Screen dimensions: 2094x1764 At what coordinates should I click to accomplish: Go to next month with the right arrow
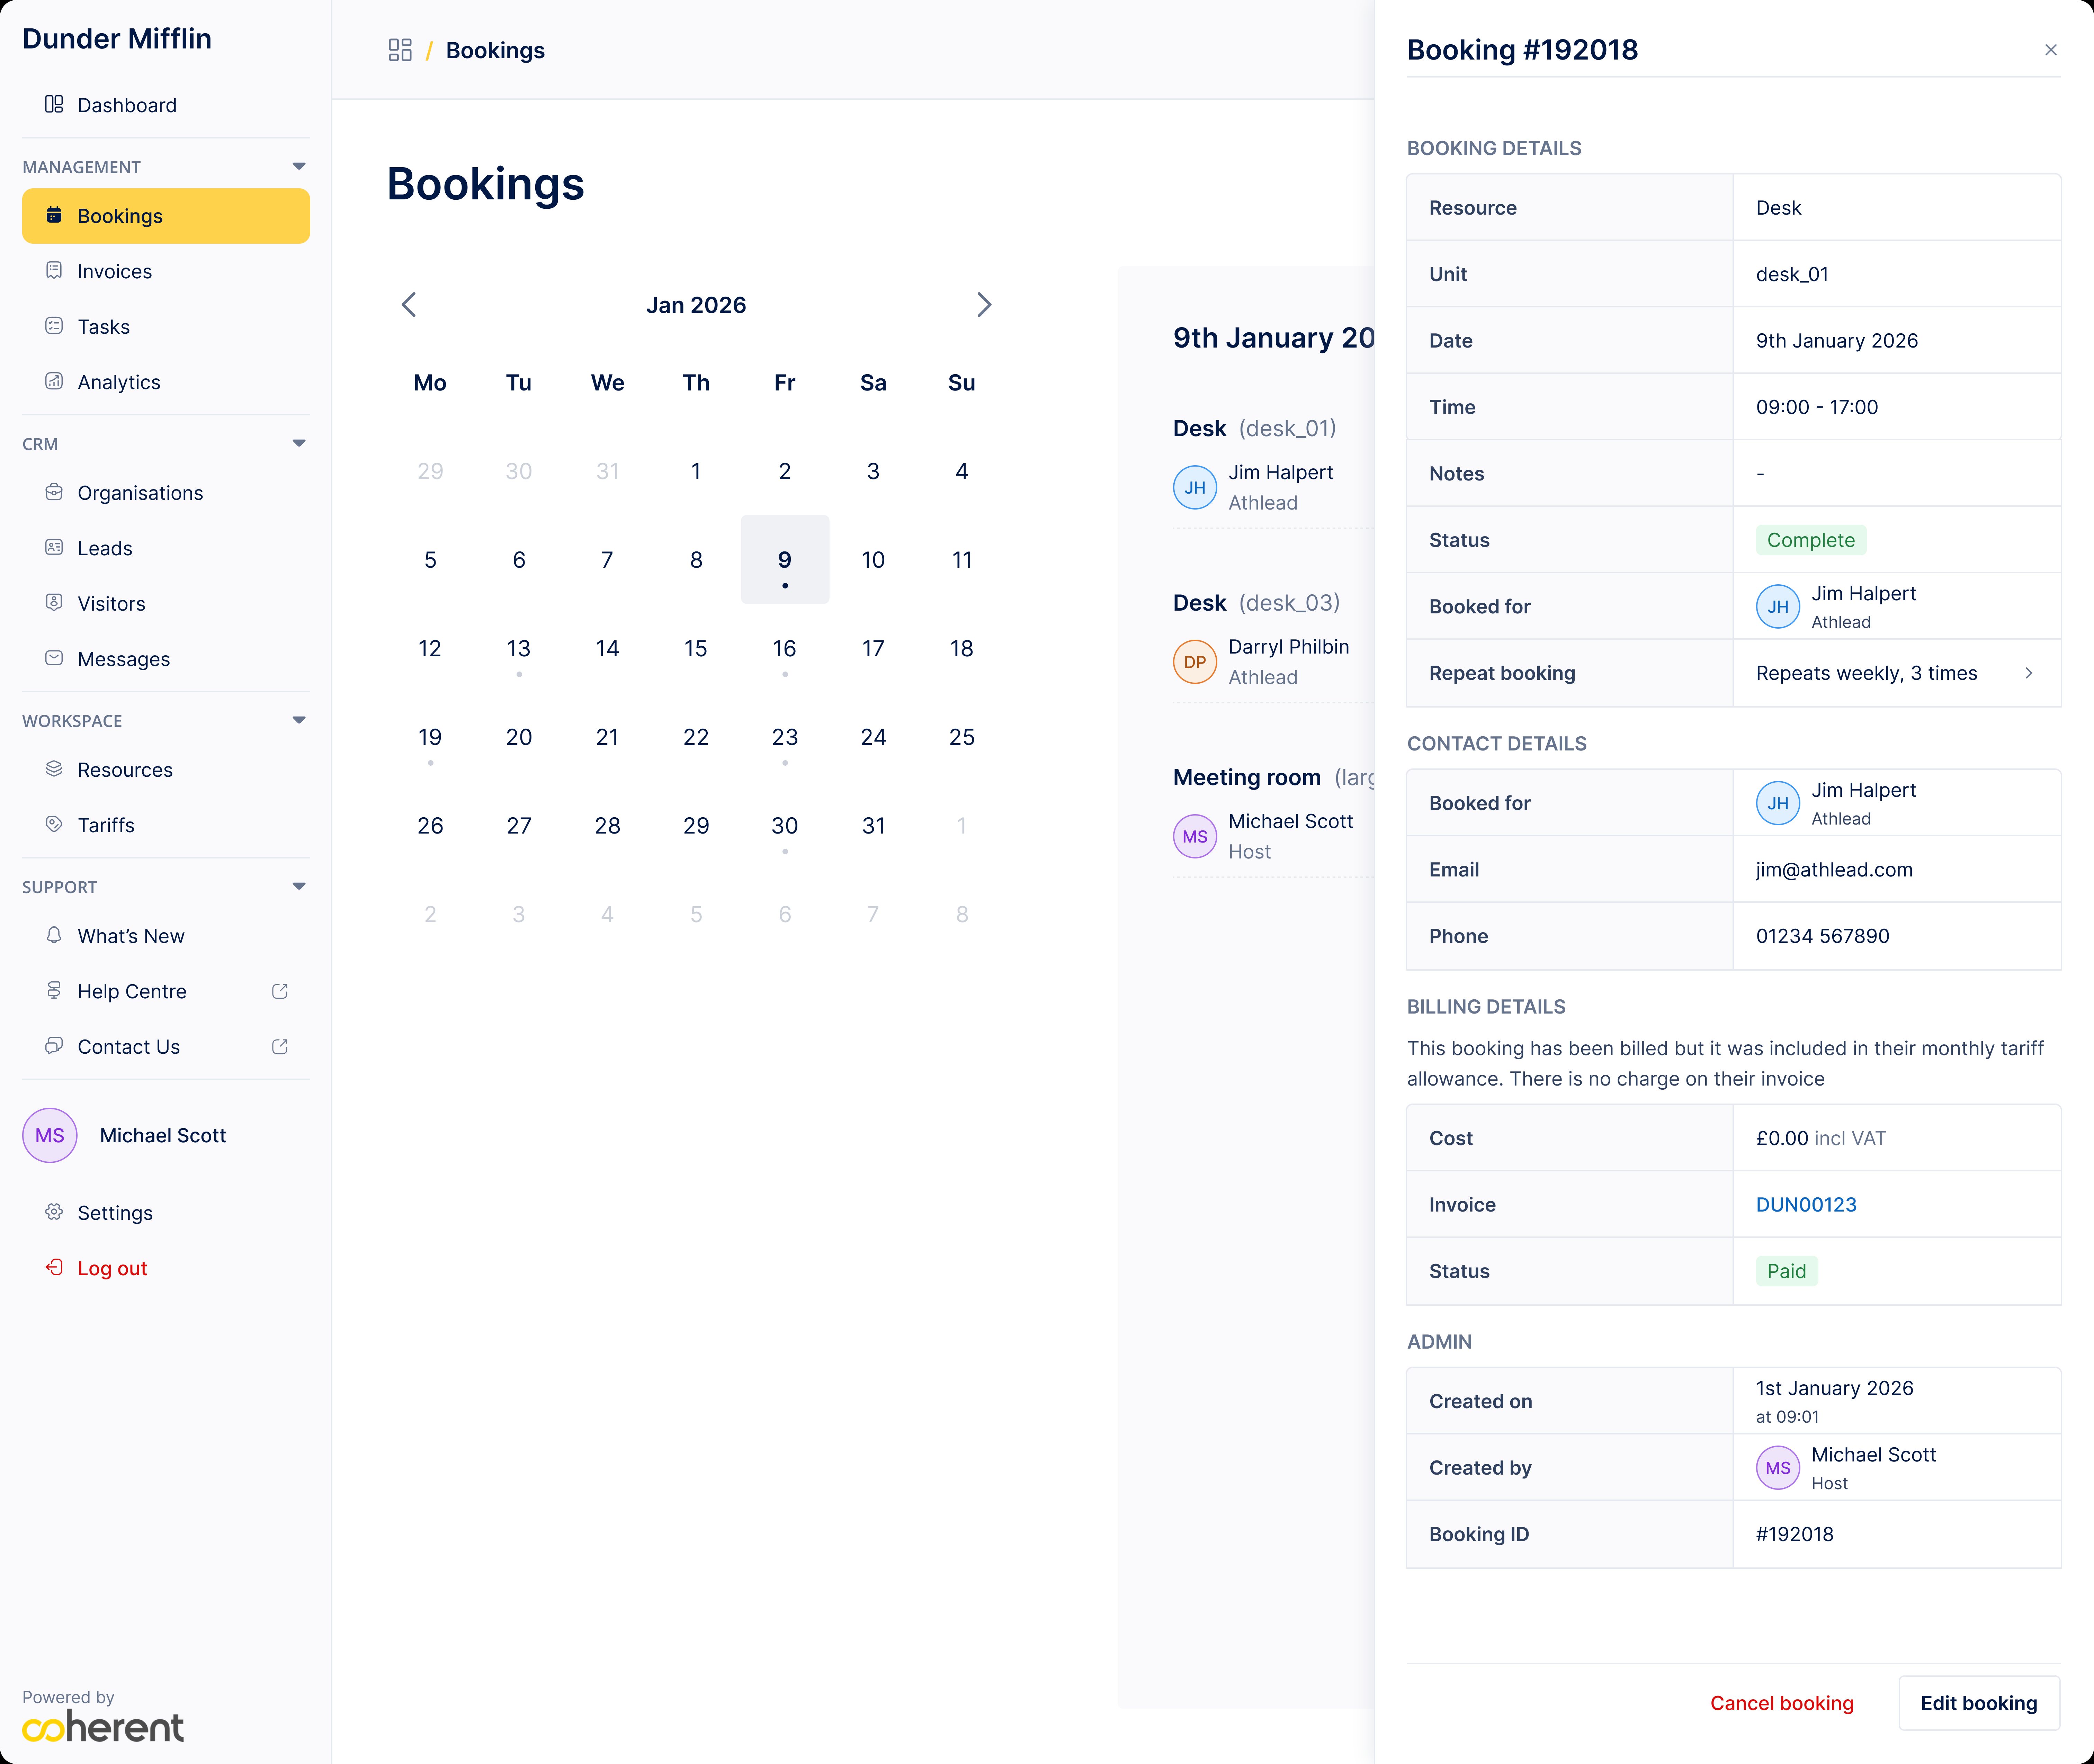(x=984, y=304)
